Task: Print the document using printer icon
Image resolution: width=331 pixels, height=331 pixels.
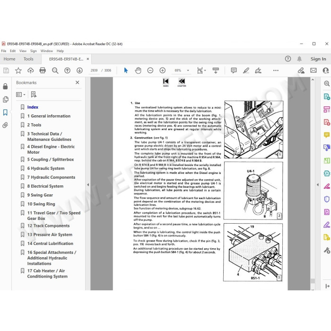Action: 43,70
